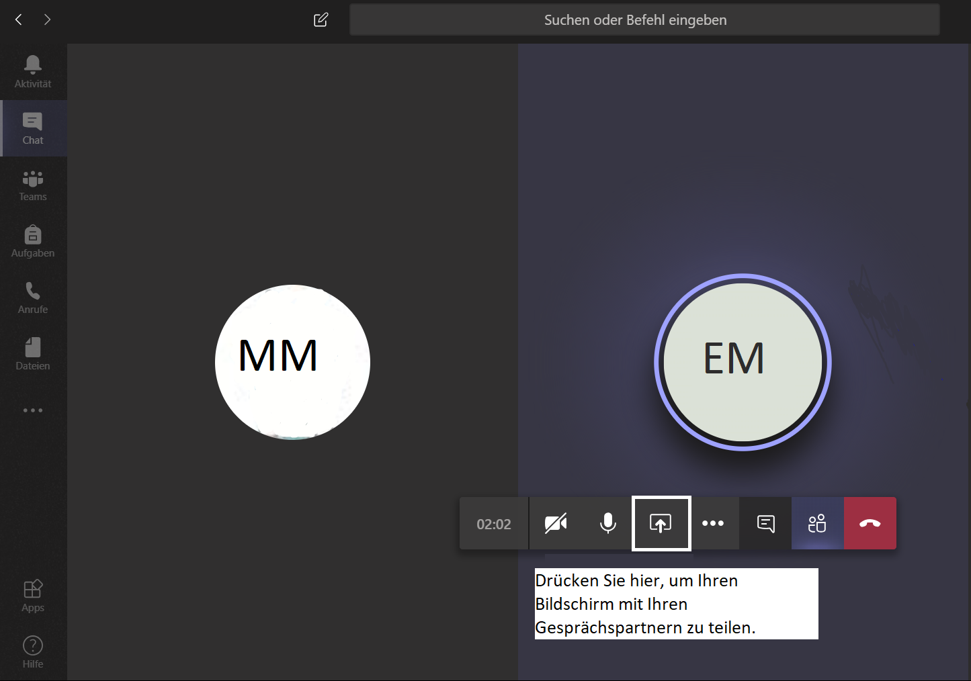This screenshot has height=681, width=971.
Task: Switch to the Chat section
Action: click(33, 128)
